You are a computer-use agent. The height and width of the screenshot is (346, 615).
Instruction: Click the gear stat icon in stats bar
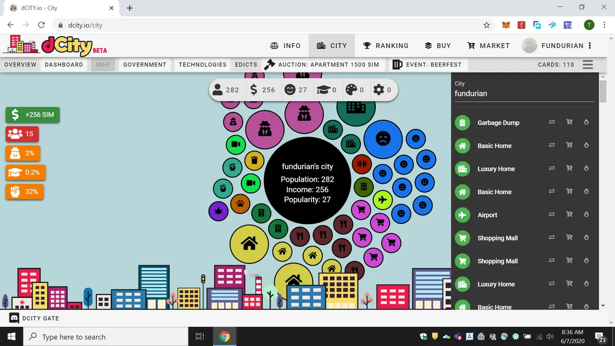(x=379, y=90)
